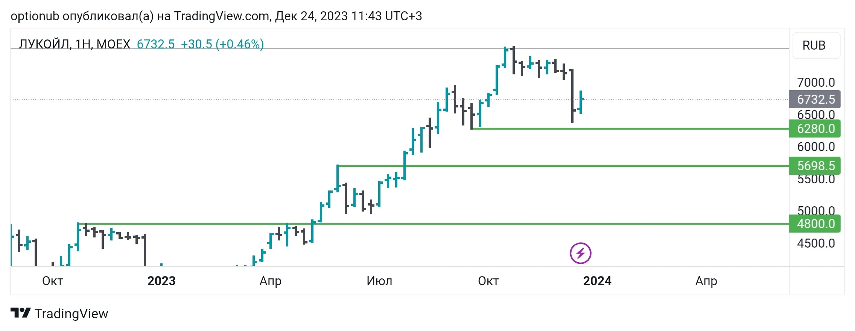
Task: Click the 2023 time axis label
Action: pyautogui.click(x=161, y=281)
